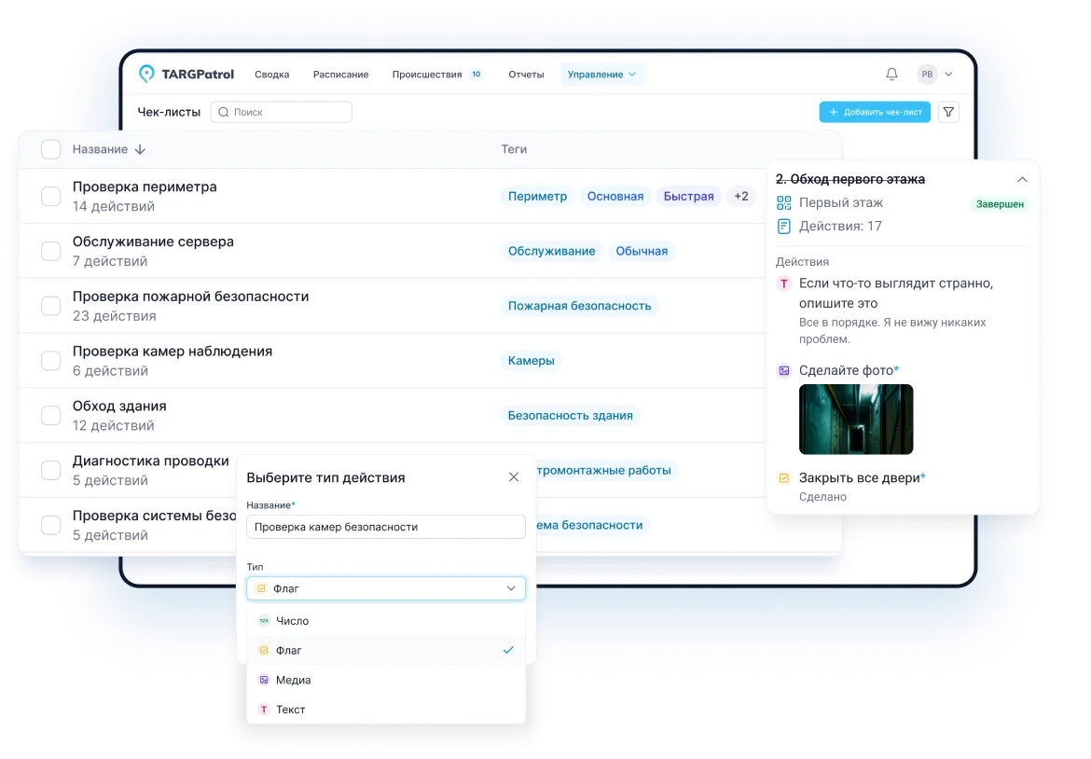Check the Проверка периметра row checkbox

click(51, 196)
